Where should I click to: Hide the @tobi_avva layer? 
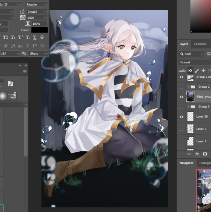click(x=182, y=97)
